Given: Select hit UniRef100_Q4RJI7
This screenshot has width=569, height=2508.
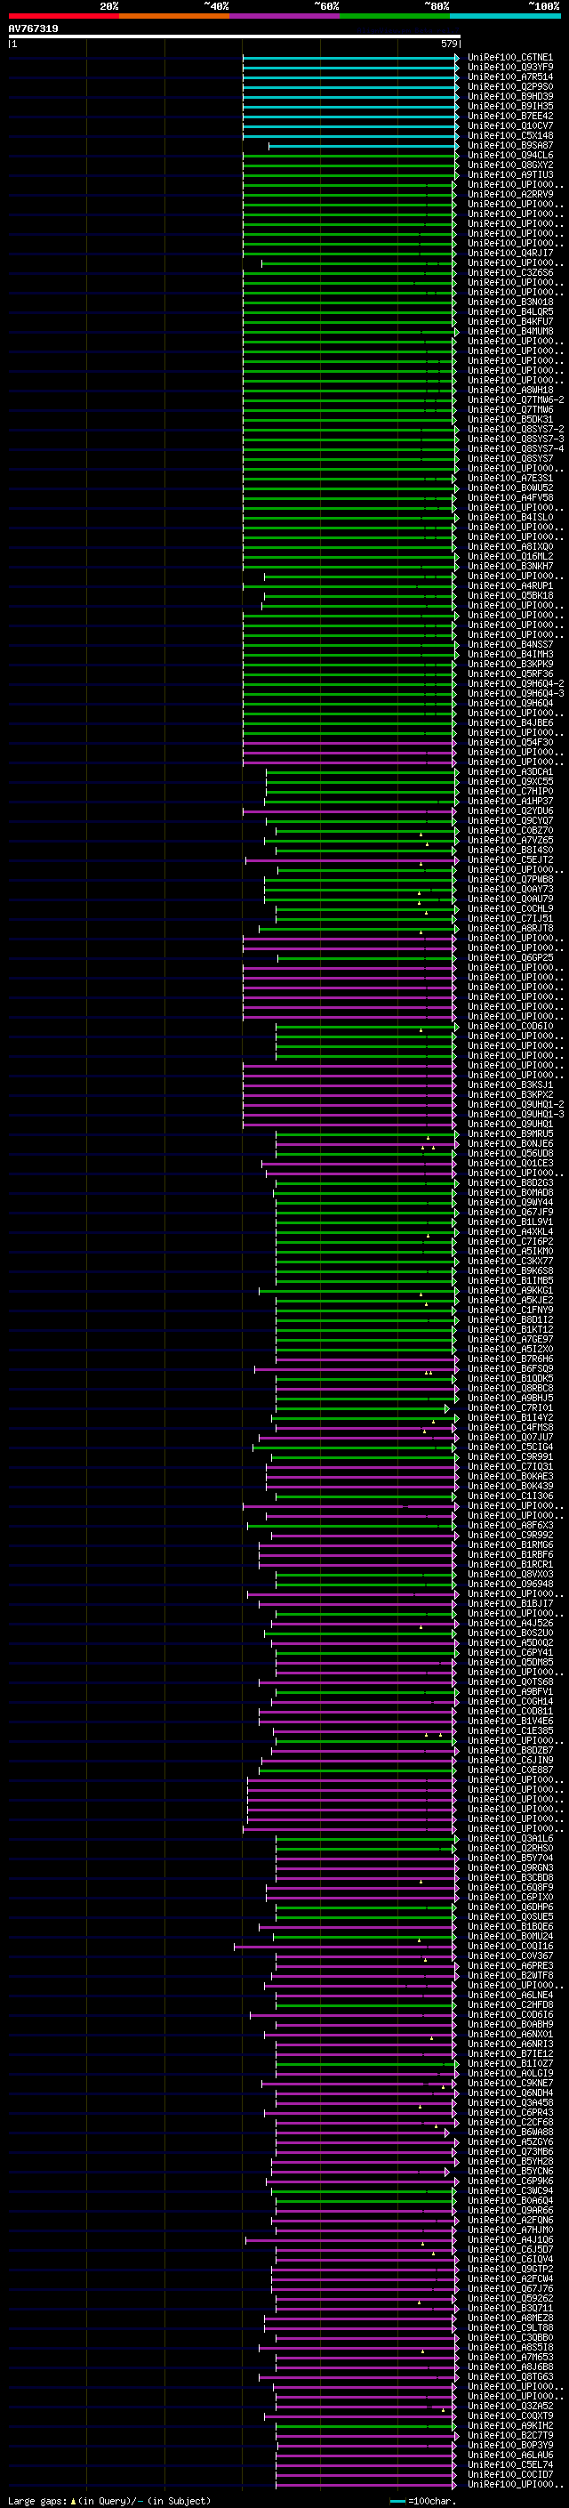Looking at the screenshot, I should coord(509,254).
